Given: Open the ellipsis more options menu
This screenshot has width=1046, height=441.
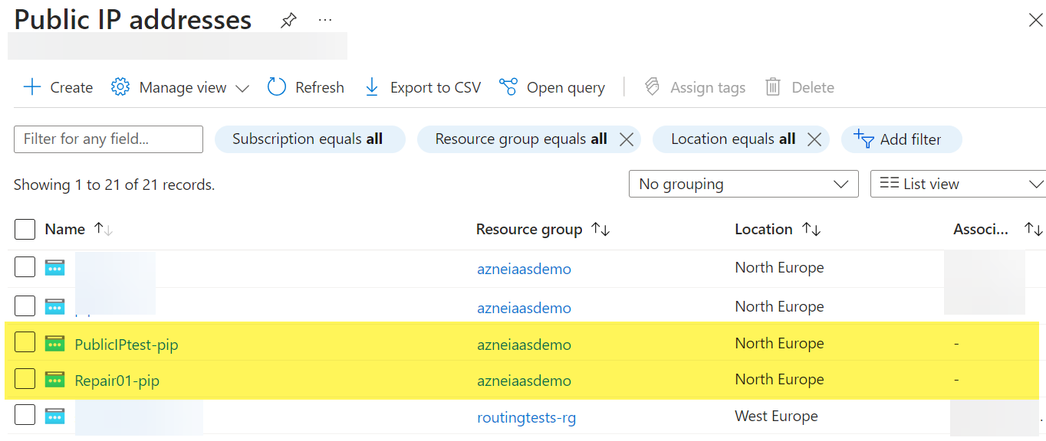Looking at the screenshot, I should tap(325, 20).
